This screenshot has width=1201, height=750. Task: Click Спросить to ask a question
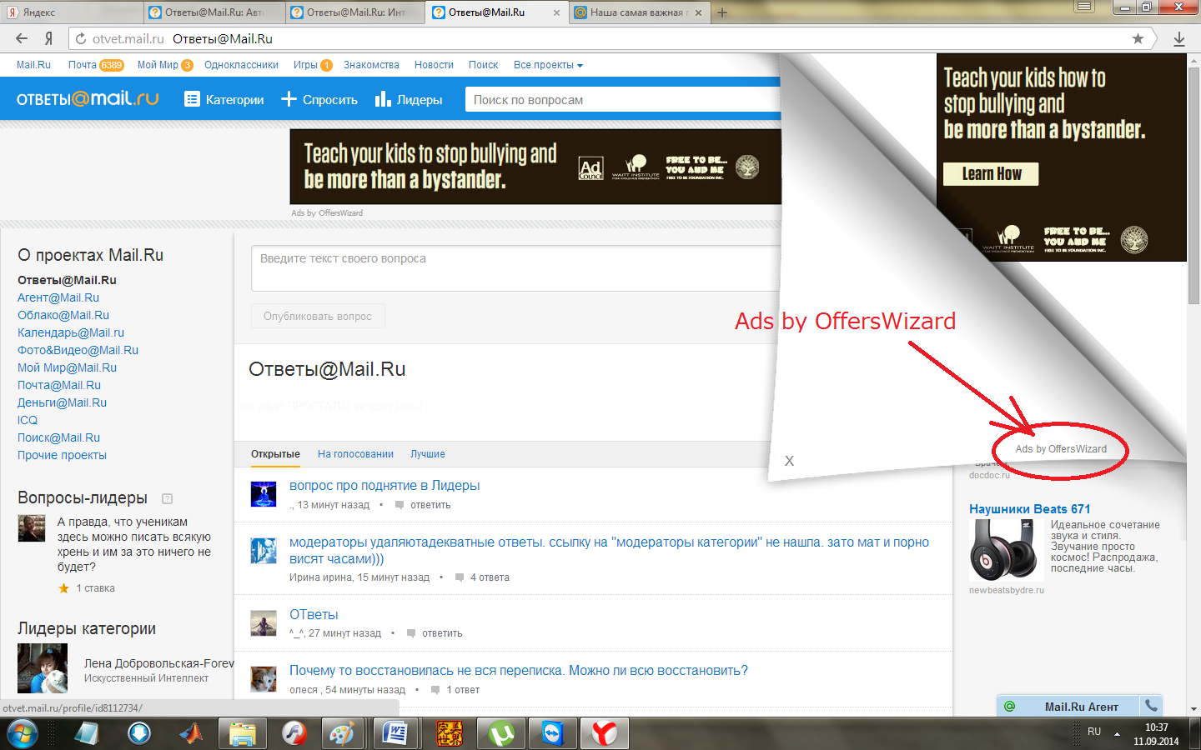pyautogui.click(x=319, y=100)
